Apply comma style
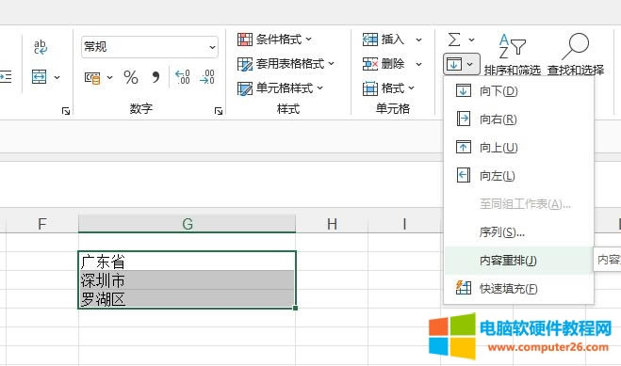The height and width of the screenshot is (366, 621). pyautogui.click(x=155, y=77)
